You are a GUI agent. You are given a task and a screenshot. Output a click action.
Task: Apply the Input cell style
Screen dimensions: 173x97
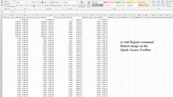tap(143, 5)
